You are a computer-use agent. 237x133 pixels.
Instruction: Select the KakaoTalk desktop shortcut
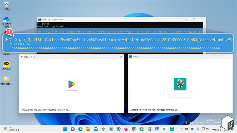[x=6, y=65]
